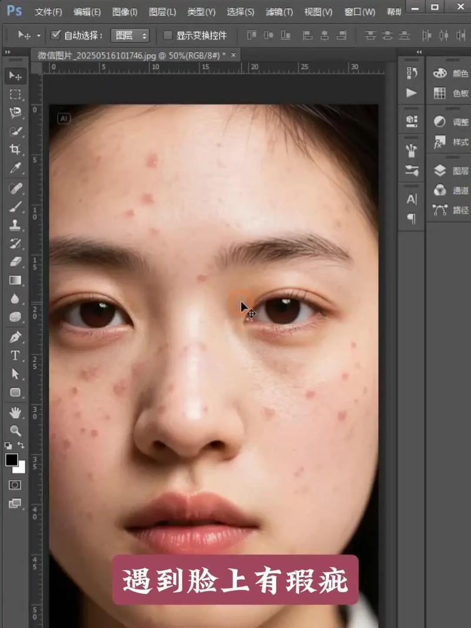Open the Move tool preset picker arrow
This screenshot has width=471, height=628.
coord(39,36)
